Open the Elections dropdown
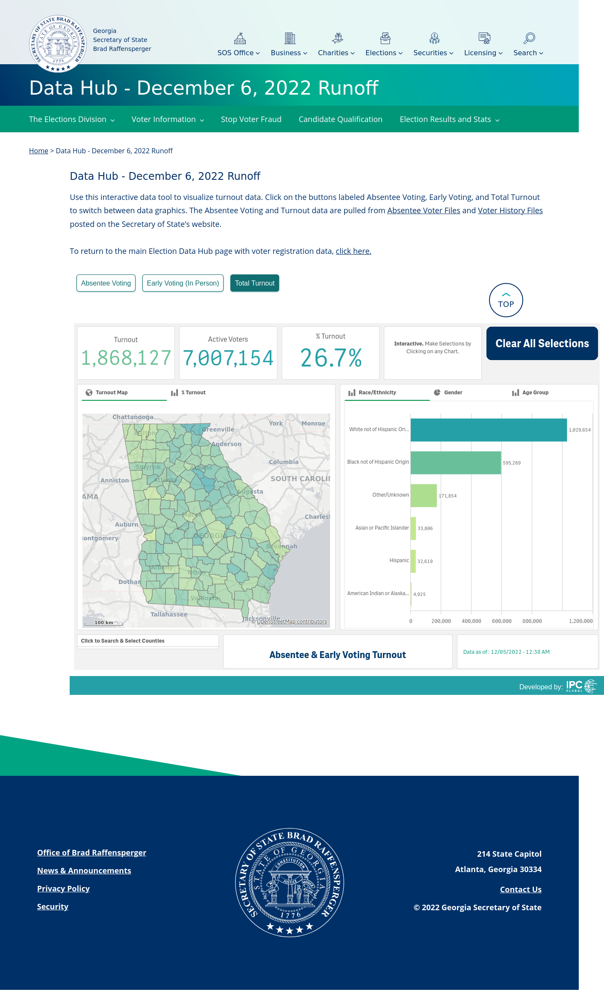This screenshot has width=604, height=992. [x=384, y=53]
